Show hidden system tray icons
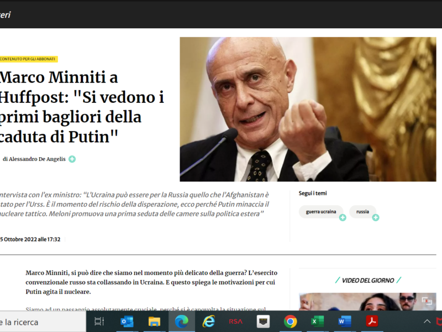The image size is (442, 332). [427, 321]
